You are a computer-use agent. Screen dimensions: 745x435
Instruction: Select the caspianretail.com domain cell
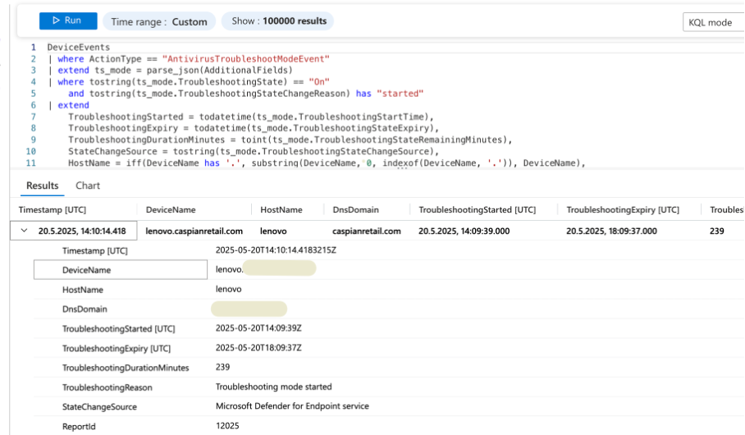[x=366, y=231]
